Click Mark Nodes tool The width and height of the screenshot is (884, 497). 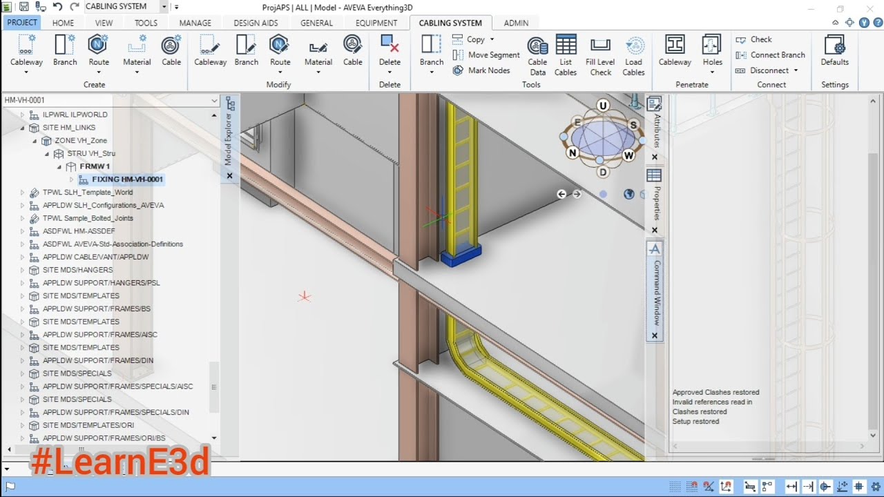click(x=481, y=70)
